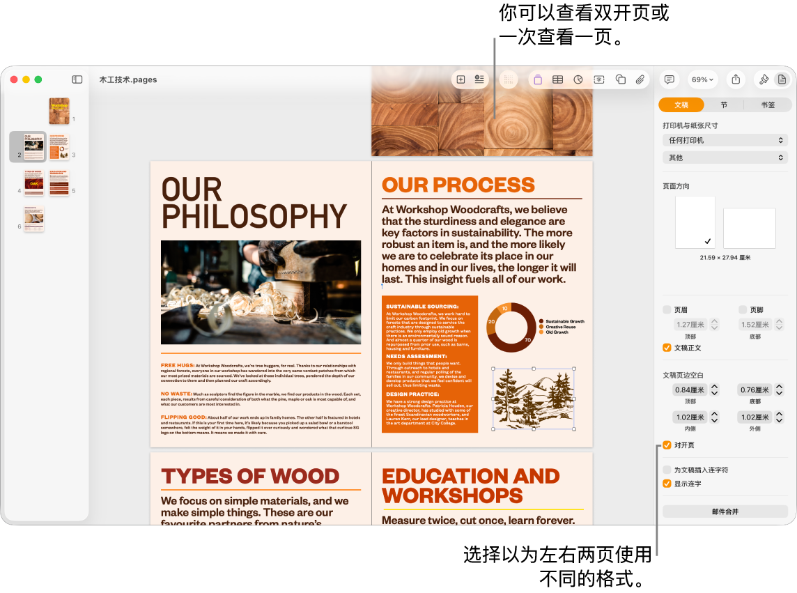Switch to the 节 tab
The image size is (797, 593).
pyautogui.click(x=724, y=105)
